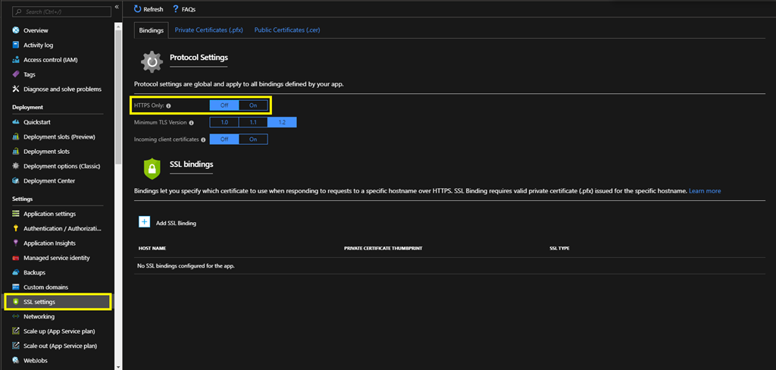Click the Application Insights lightbulb icon
Image resolution: width=776 pixels, height=370 pixels.
pyautogui.click(x=15, y=243)
